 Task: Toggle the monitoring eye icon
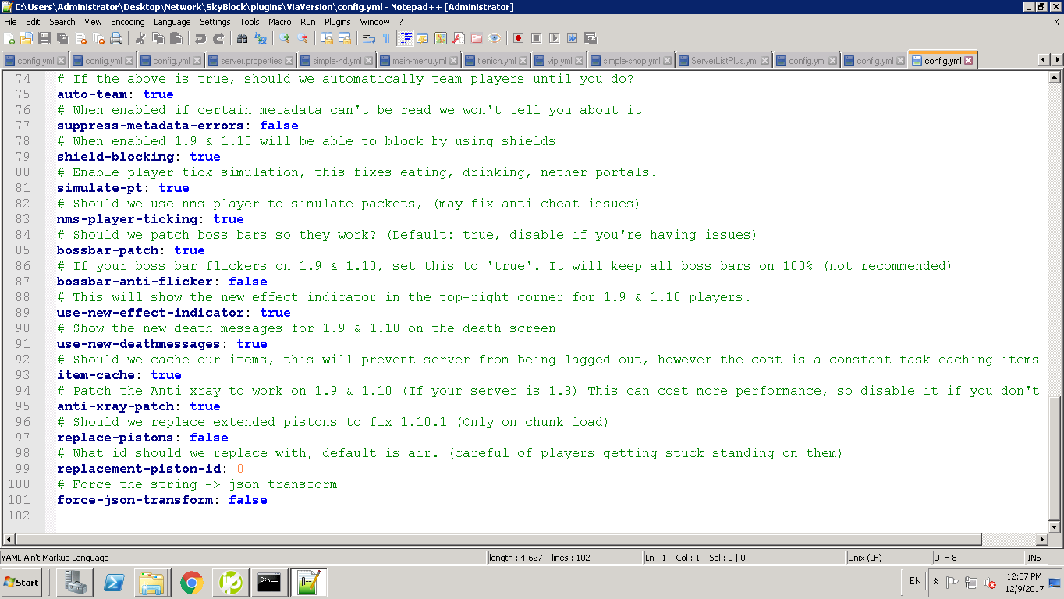[x=495, y=38]
